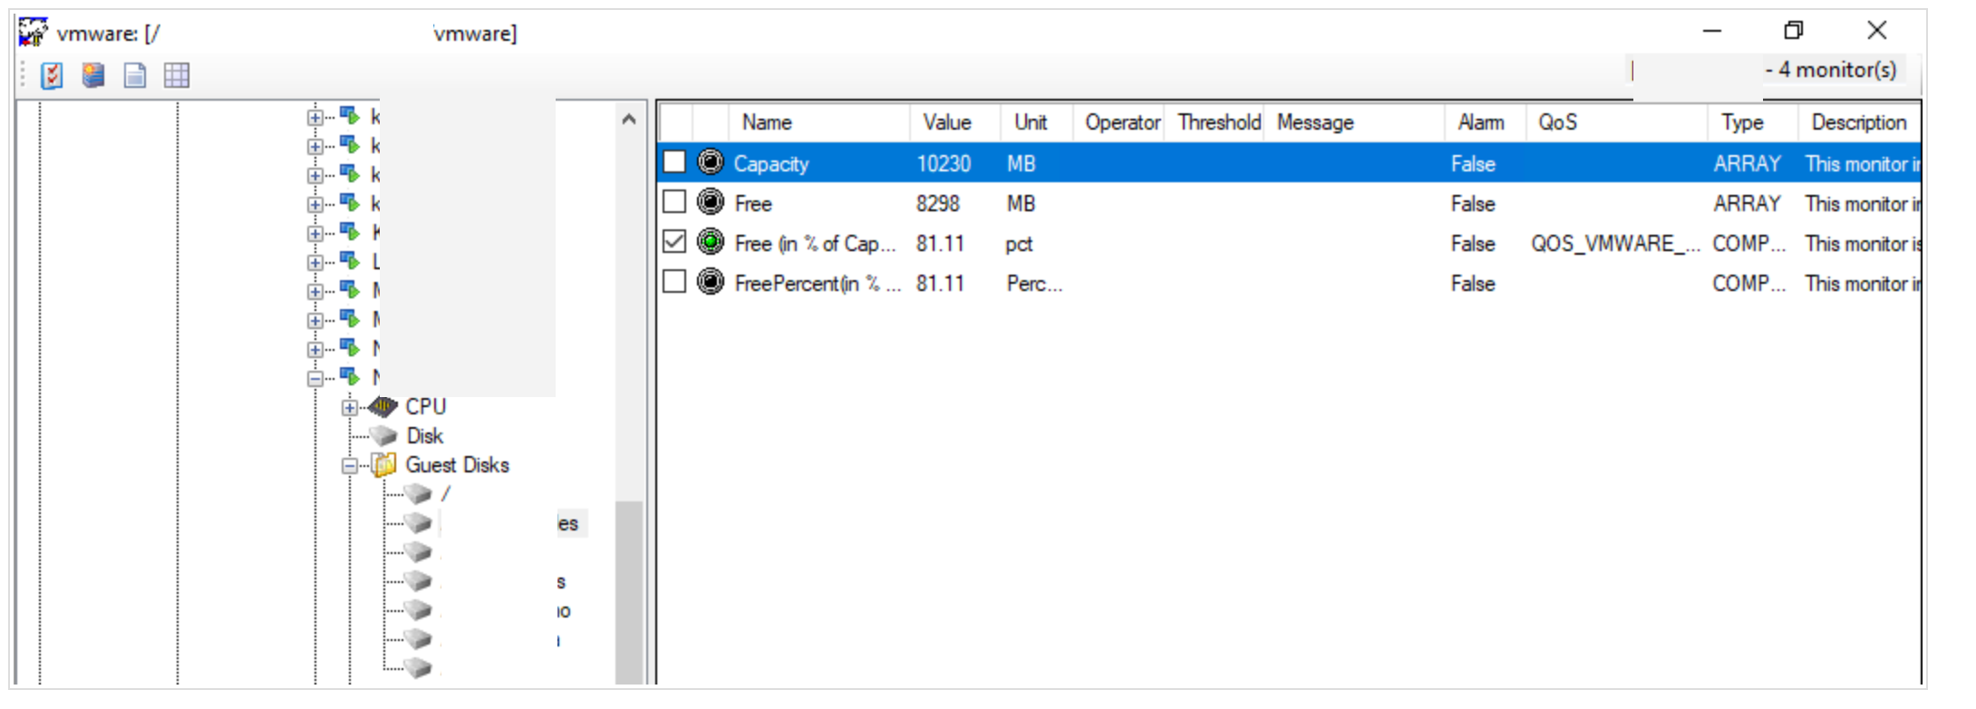Click the Description column header

click(1859, 122)
